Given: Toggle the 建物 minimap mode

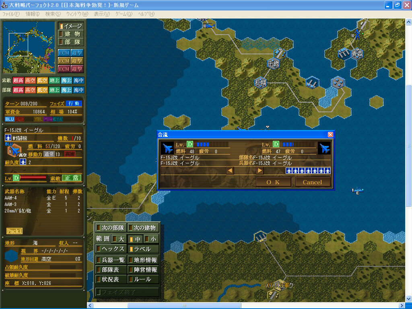Looking at the screenshot, I should [x=71, y=34].
